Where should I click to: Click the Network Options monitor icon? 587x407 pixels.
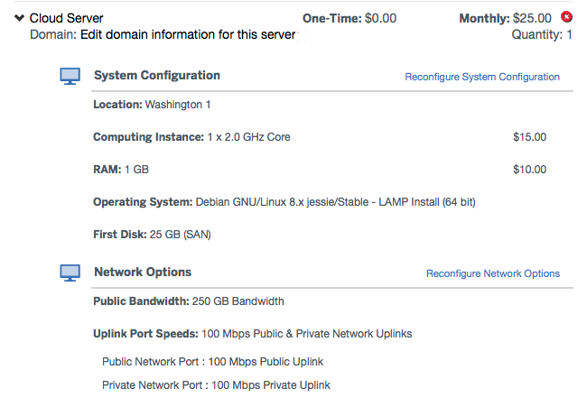70,273
